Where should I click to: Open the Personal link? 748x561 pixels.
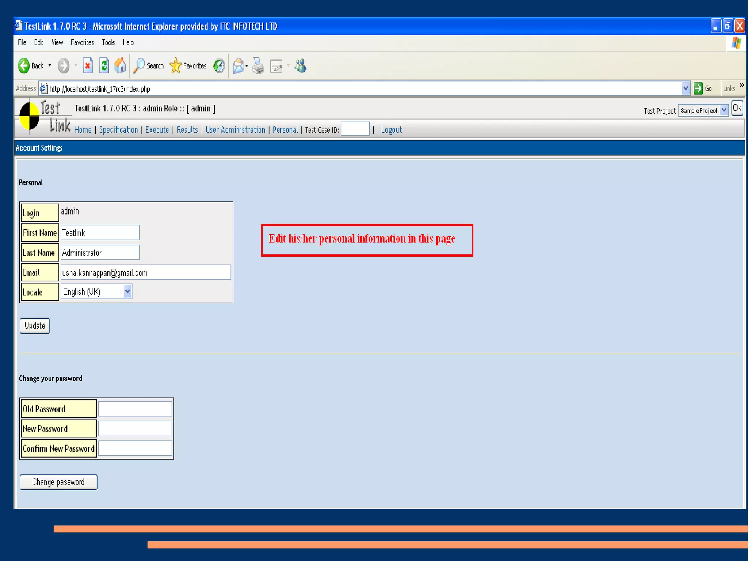pyautogui.click(x=285, y=130)
